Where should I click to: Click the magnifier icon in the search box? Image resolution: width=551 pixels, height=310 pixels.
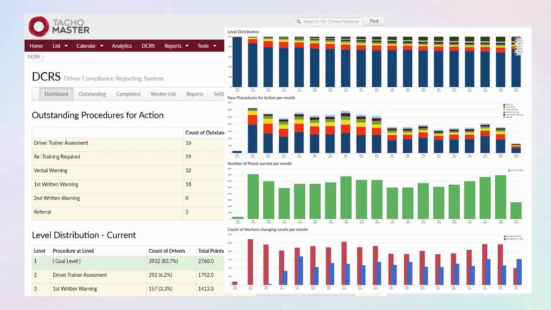click(298, 22)
